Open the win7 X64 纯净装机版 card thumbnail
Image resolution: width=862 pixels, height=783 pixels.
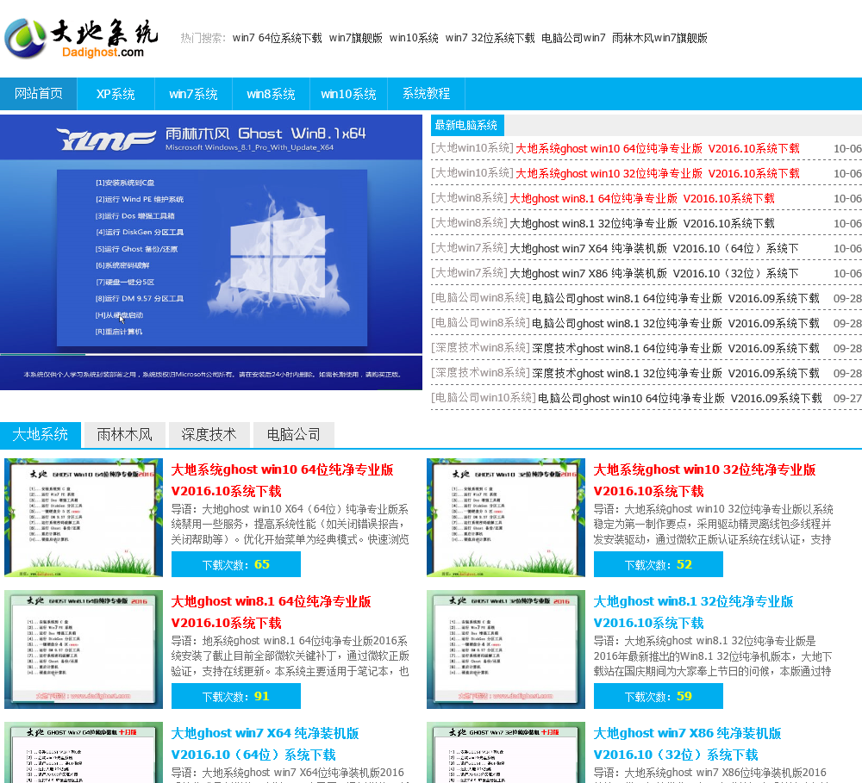coord(84,753)
